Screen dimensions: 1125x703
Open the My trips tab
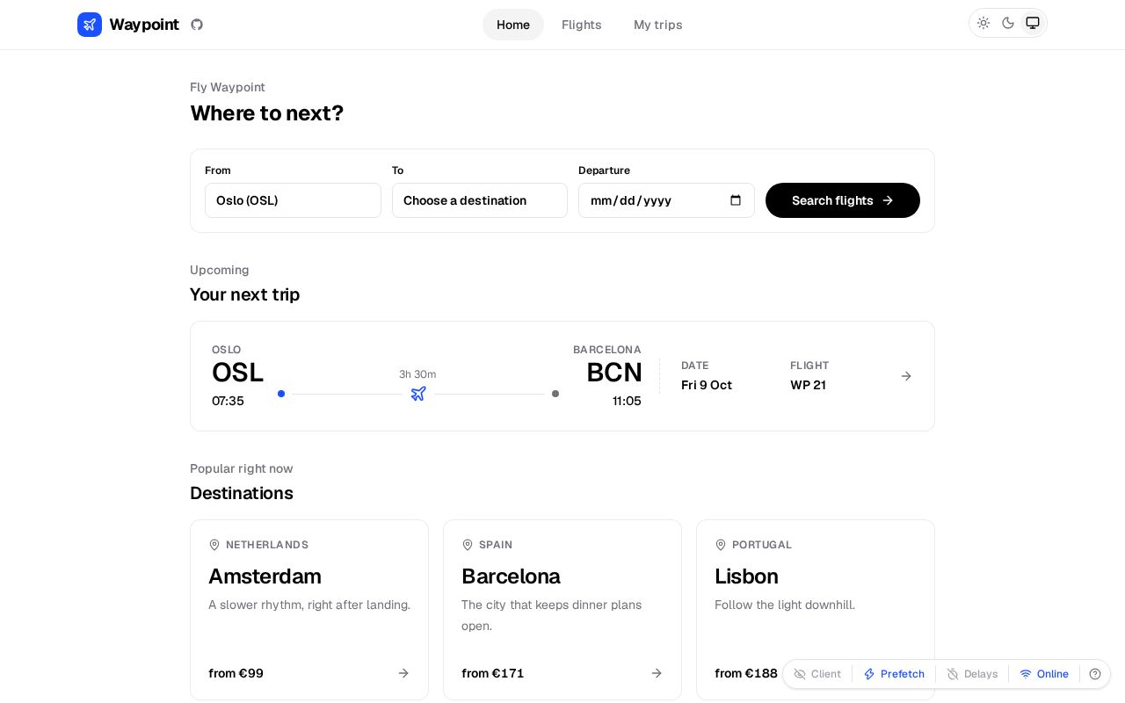[658, 25]
